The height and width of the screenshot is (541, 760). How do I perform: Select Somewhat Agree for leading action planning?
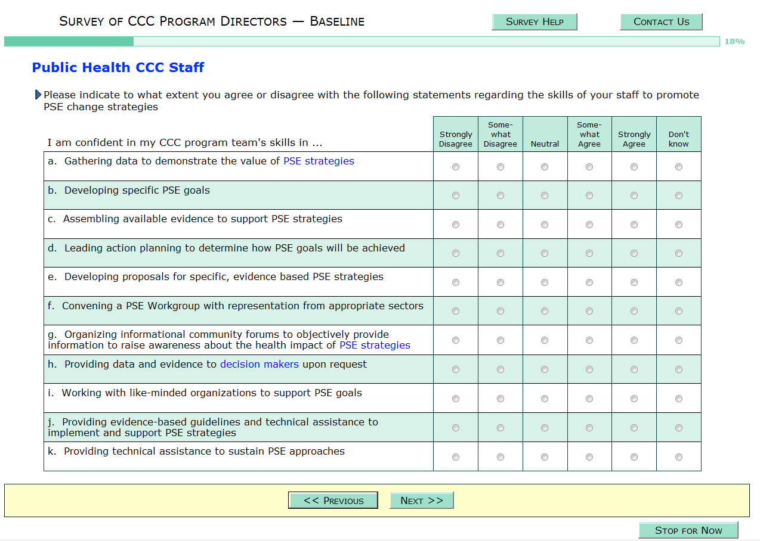(589, 253)
